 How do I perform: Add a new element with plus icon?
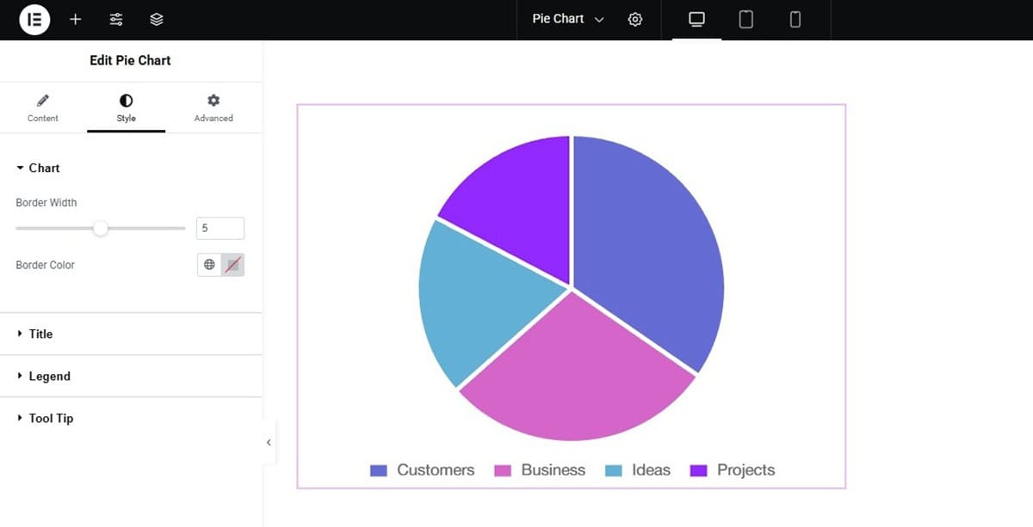(x=76, y=19)
